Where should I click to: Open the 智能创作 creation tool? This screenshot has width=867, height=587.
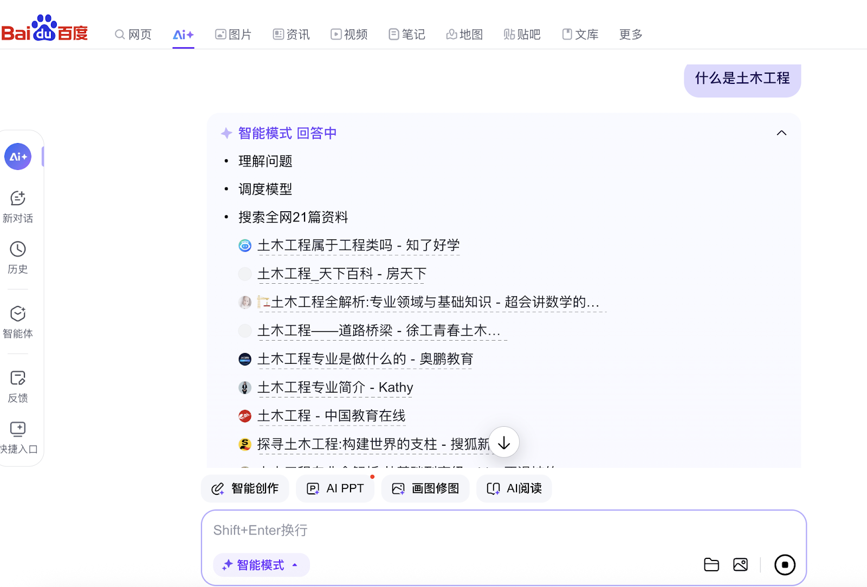(244, 488)
